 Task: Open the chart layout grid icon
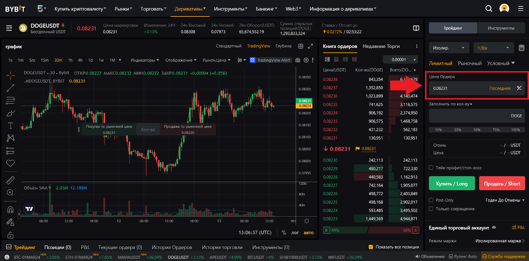301,46
